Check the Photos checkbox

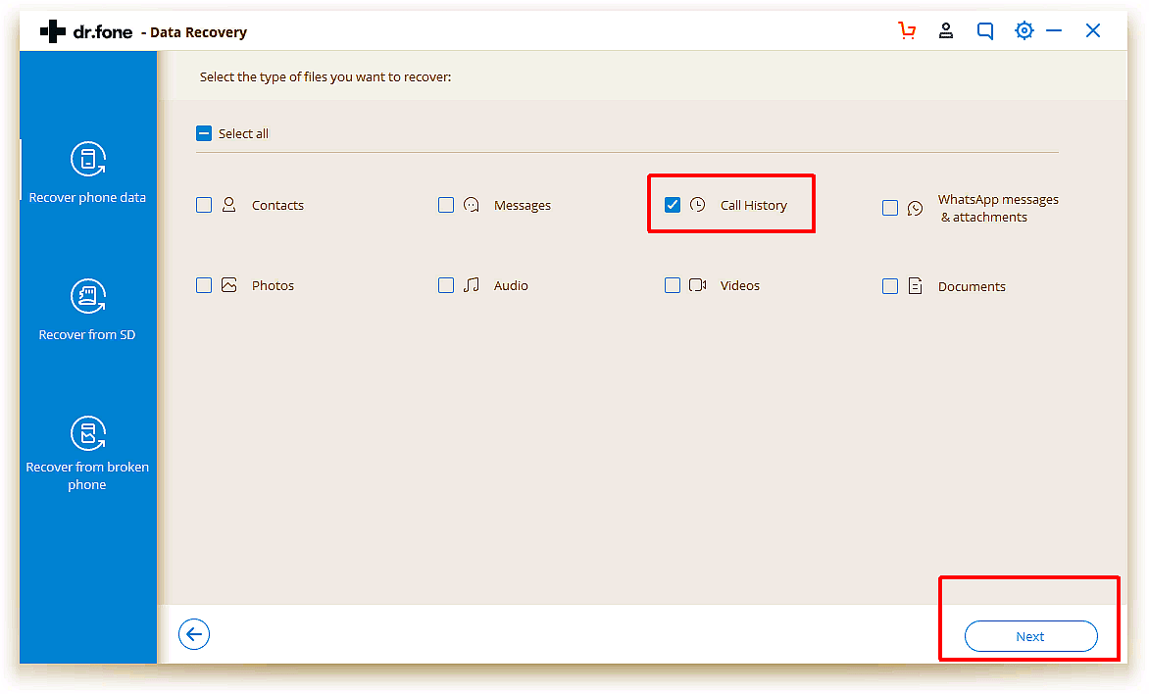(205, 285)
